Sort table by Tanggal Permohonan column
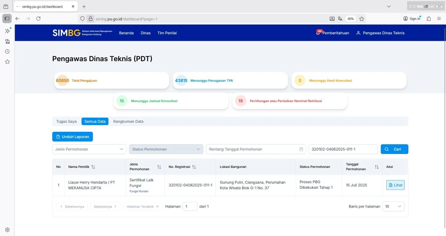 tap(377, 167)
